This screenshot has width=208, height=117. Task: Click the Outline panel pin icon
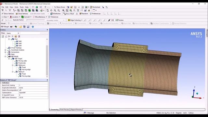(x=47, y=30)
